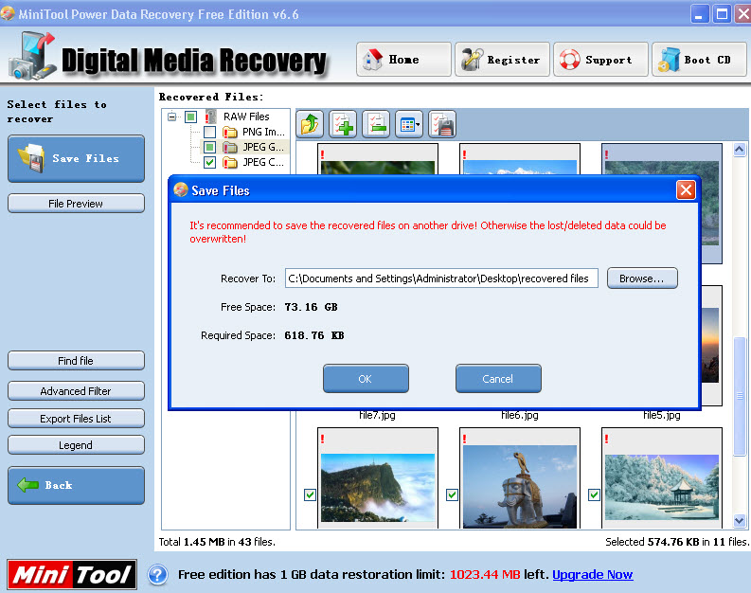The image size is (751, 593).
Task: Click the Find file button
Action: pyautogui.click(x=76, y=361)
